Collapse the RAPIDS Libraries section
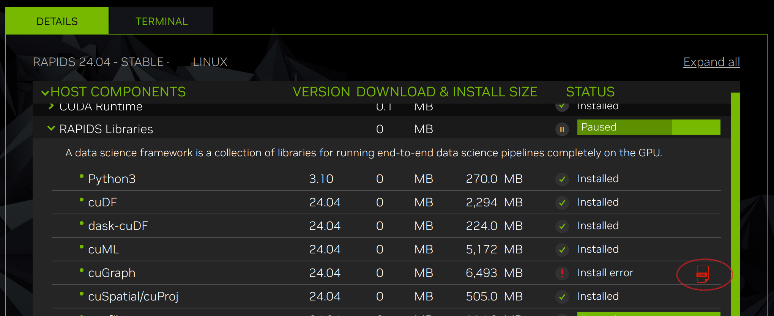 pos(51,129)
